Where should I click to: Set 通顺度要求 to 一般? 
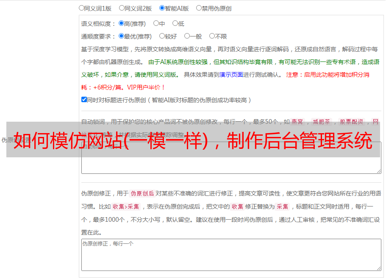tap(187, 36)
